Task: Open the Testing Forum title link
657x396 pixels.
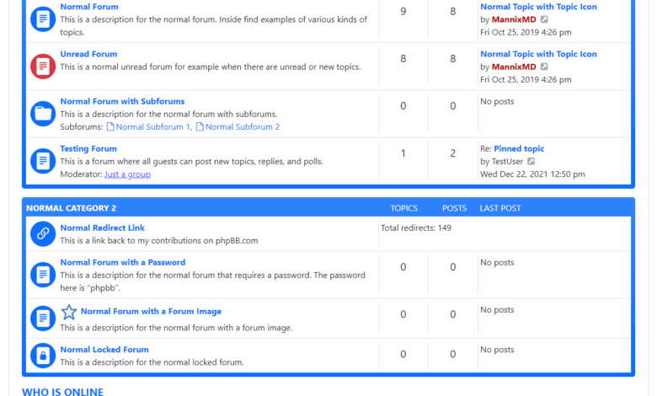Action: (88, 148)
